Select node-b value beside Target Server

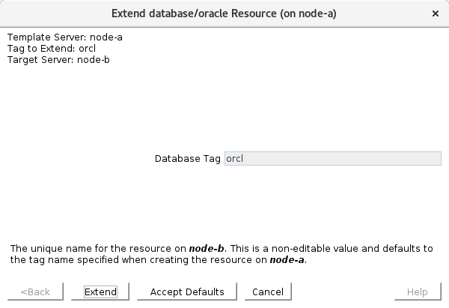point(94,59)
